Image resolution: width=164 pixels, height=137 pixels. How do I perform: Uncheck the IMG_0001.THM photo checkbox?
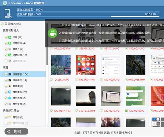(77, 80)
